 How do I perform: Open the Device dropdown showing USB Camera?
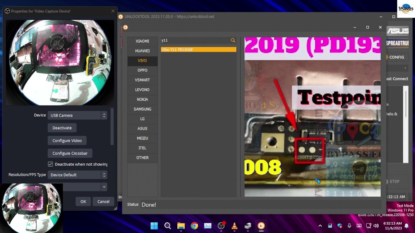(x=77, y=115)
